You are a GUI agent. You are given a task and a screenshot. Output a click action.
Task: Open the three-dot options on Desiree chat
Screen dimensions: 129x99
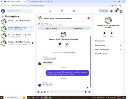pos(30,29)
